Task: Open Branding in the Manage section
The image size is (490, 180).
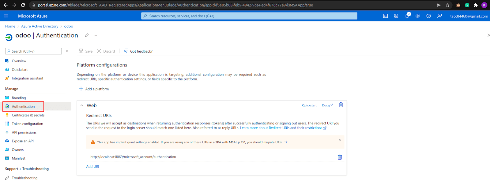Action: (19, 98)
